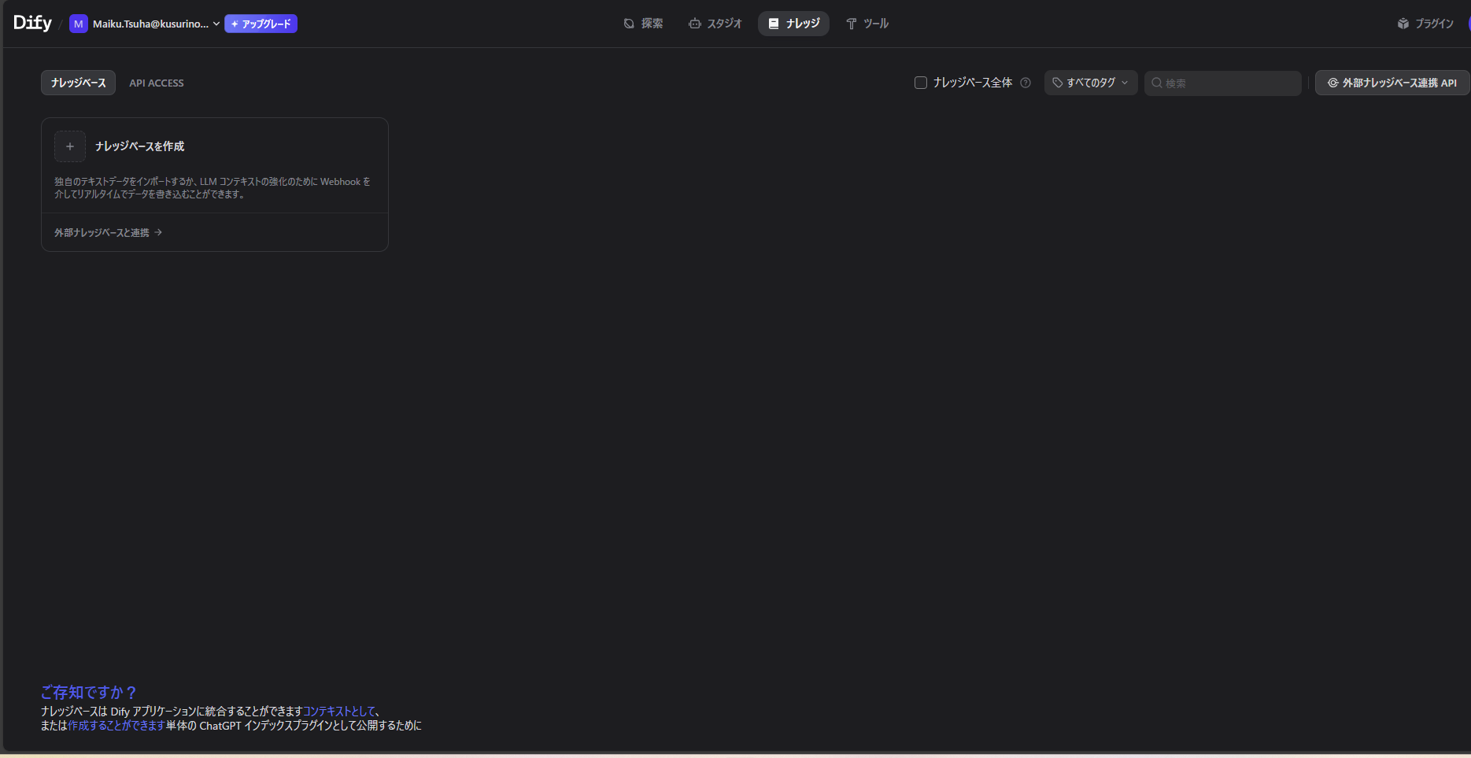Open the スタジオ icon in top navigation
Image resolution: width=1471 pixels, height=758 pixels.
click(x=694, y=24)
